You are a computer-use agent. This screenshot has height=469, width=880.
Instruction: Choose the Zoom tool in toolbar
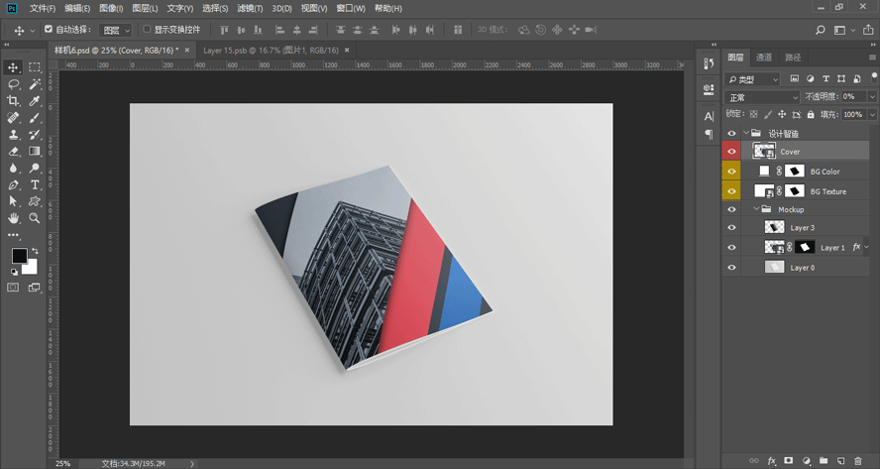coord(35,217)
